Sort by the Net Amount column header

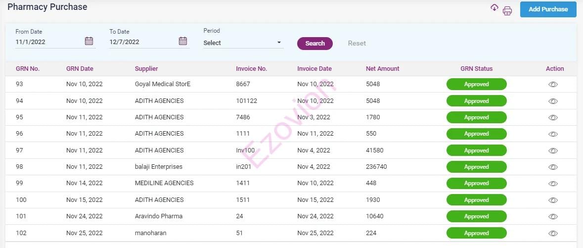point(382,69)
